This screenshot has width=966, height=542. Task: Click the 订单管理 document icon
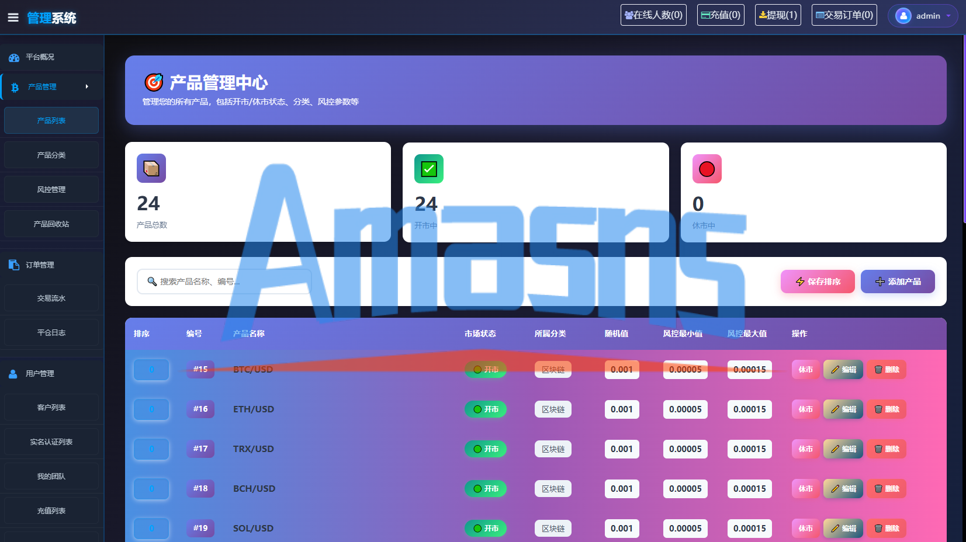pos(14,265)
